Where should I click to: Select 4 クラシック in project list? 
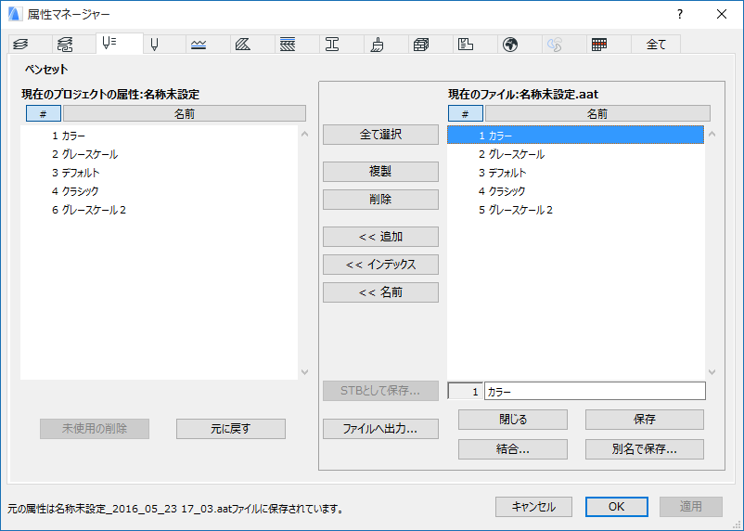point(159,191)
